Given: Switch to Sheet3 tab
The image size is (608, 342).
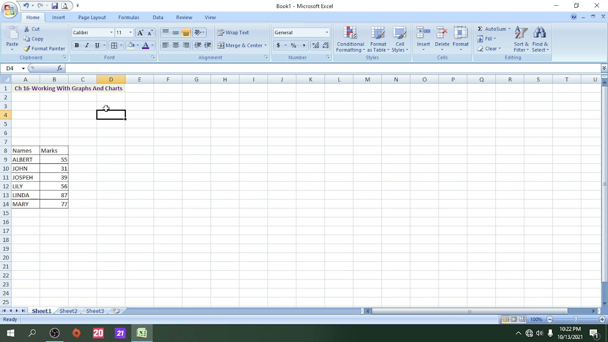Looking at the screenshot, I should tap(95, 311).
